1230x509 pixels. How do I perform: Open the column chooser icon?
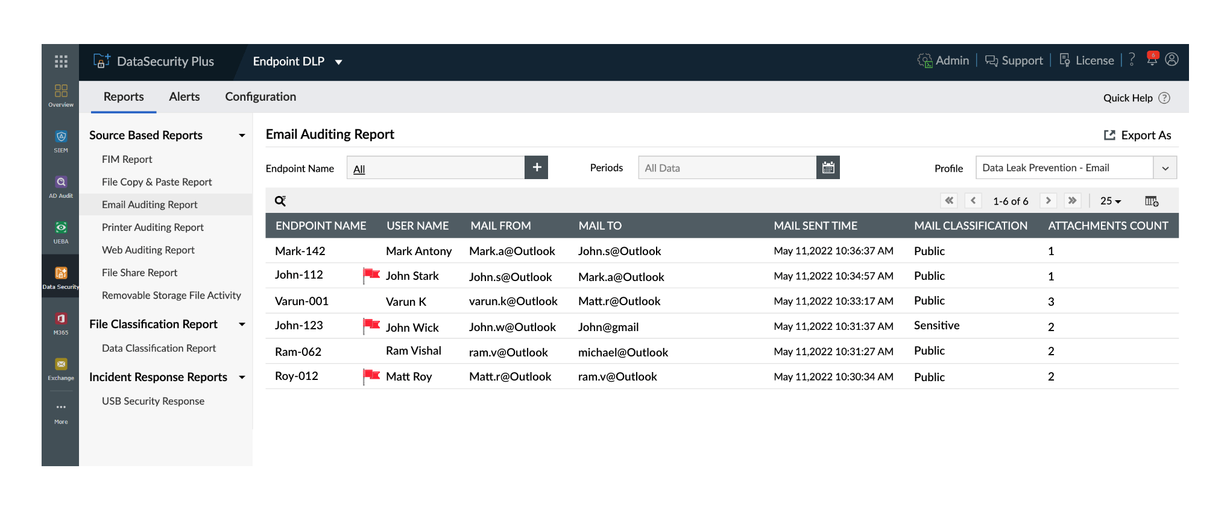point(1152,201)
